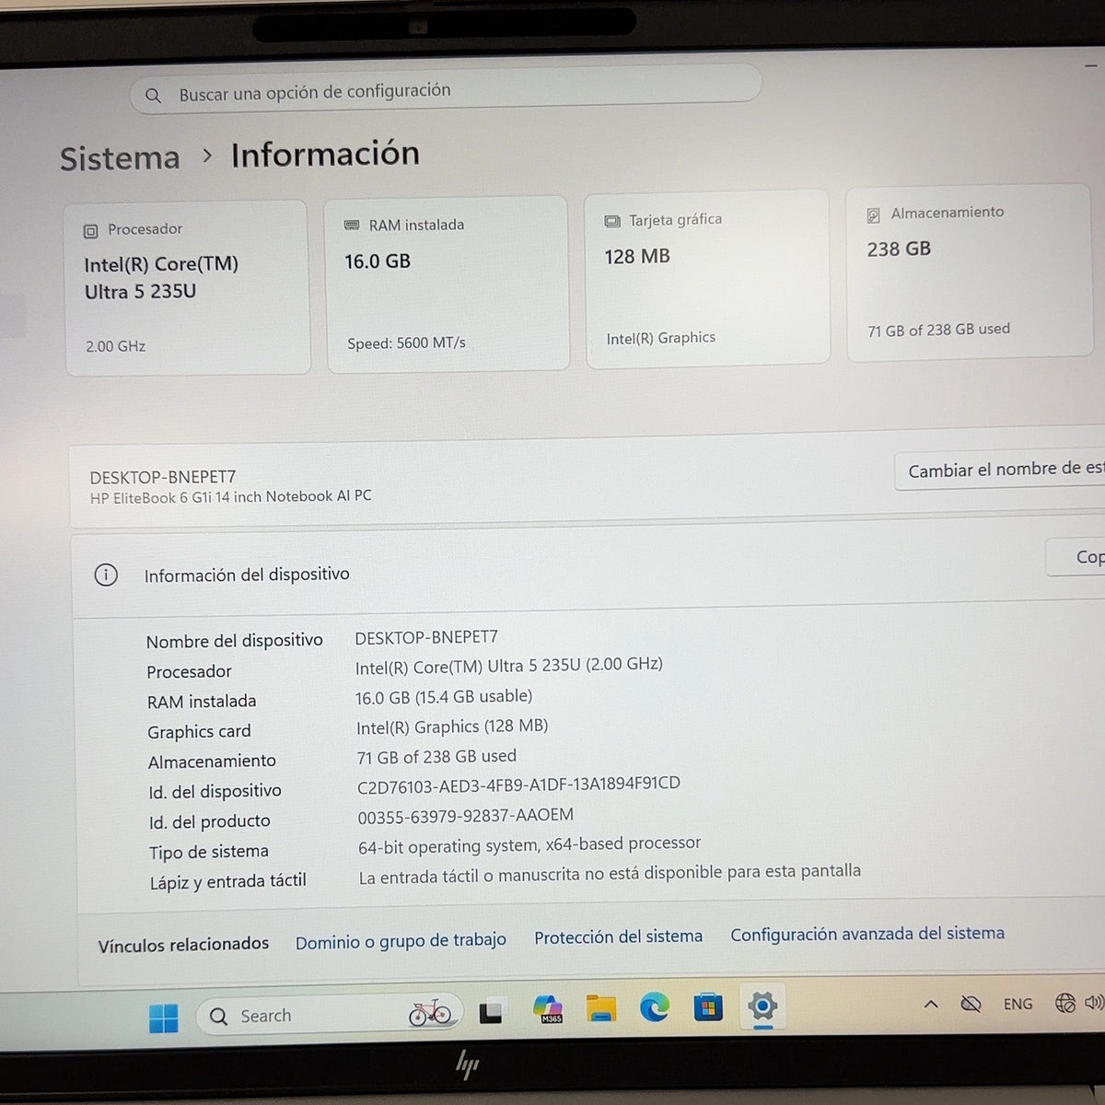Click the taskbar Search box

pyautogui.click(x=329, y=1015)
